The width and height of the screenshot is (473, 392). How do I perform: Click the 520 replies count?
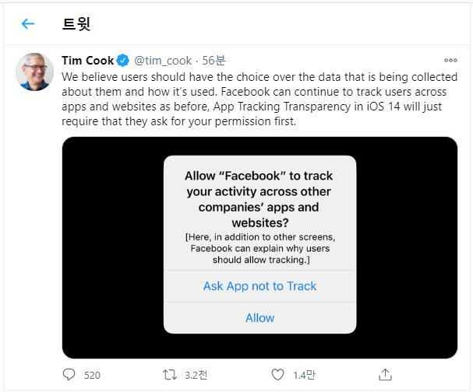[x=92, y=375]
